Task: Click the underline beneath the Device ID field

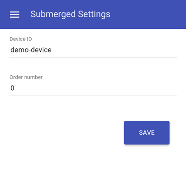Action: [93, 58]
